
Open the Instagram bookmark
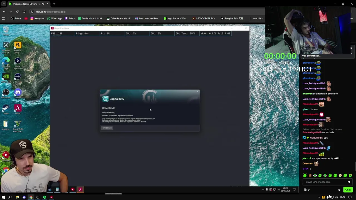tap(37, 19)
